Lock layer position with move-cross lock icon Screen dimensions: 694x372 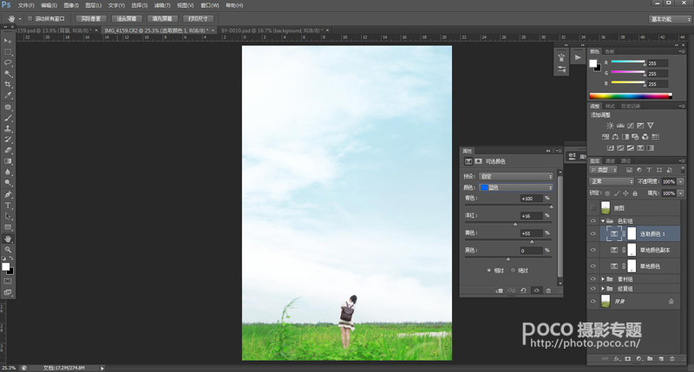click(625, 193)
